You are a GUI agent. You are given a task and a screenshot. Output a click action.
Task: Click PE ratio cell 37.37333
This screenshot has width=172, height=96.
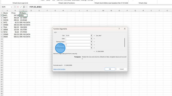23,32
